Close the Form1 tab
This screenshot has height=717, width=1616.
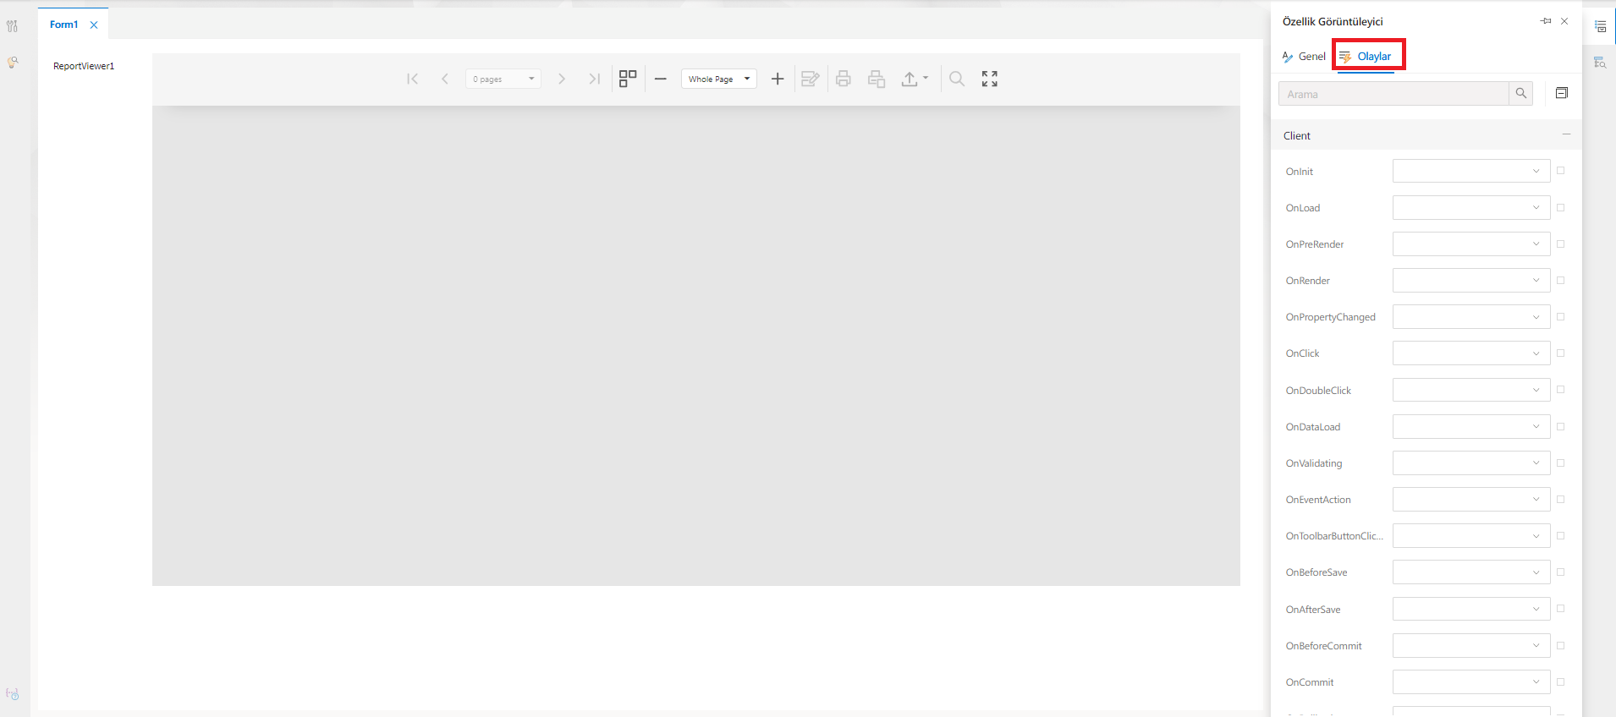click(94, 25)
